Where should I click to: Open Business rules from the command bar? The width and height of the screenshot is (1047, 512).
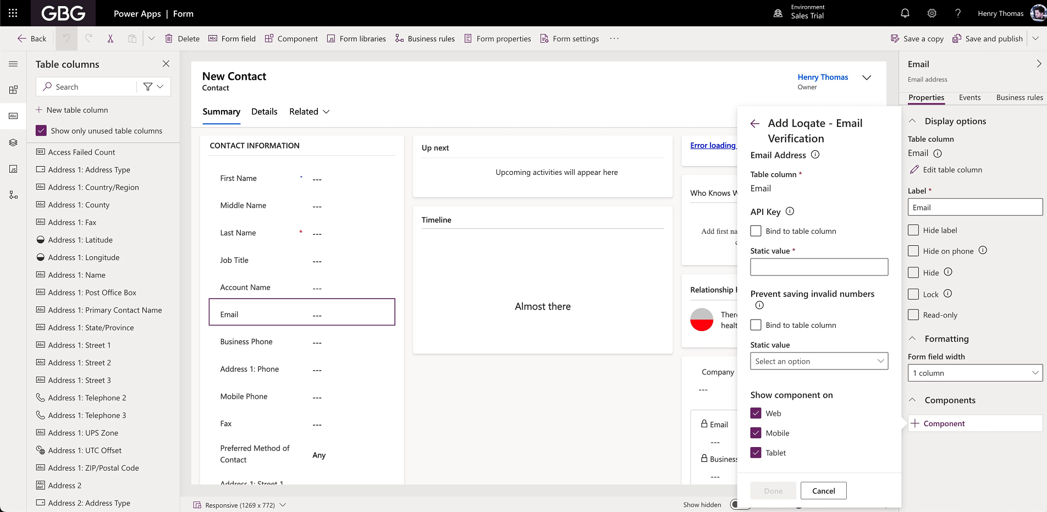(424, 38)
